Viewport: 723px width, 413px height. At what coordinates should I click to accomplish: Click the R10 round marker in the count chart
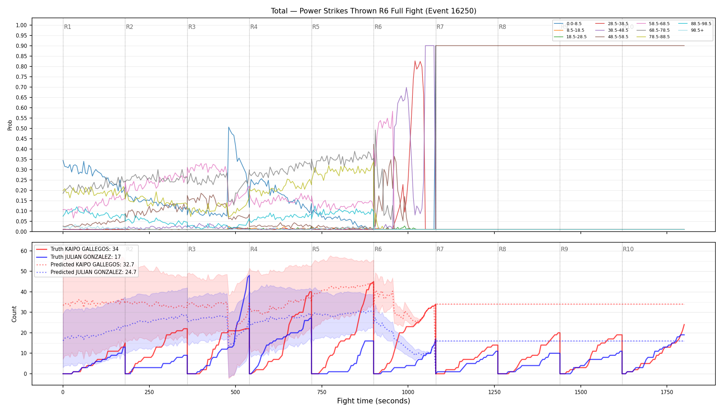click(628, 249)
